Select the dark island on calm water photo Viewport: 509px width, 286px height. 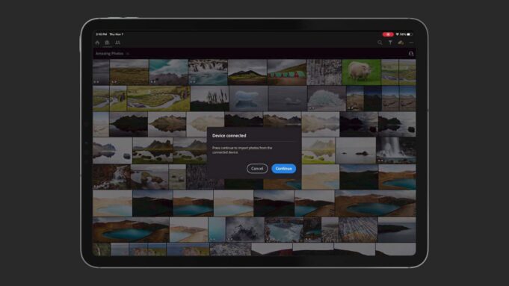(x=397, y=230)
